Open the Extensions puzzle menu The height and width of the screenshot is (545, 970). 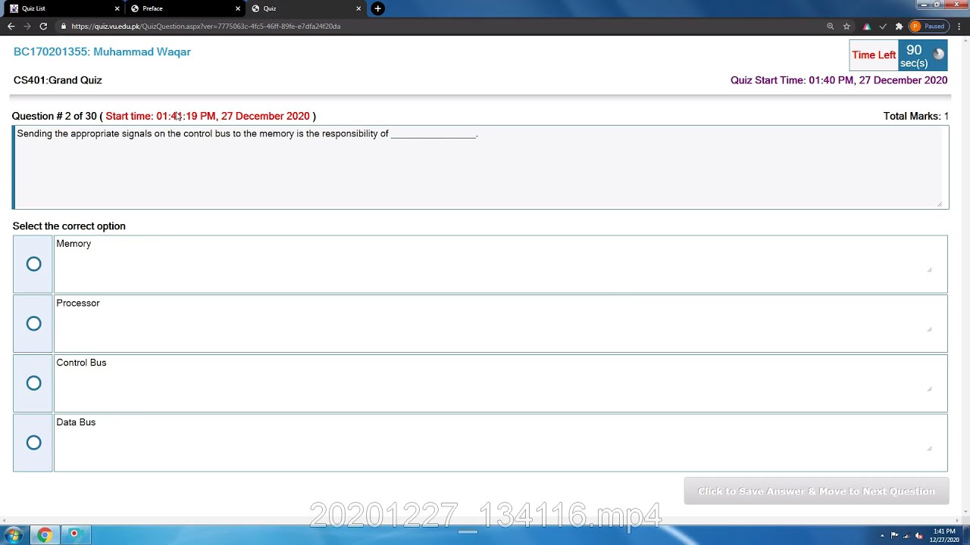(899, 26)
